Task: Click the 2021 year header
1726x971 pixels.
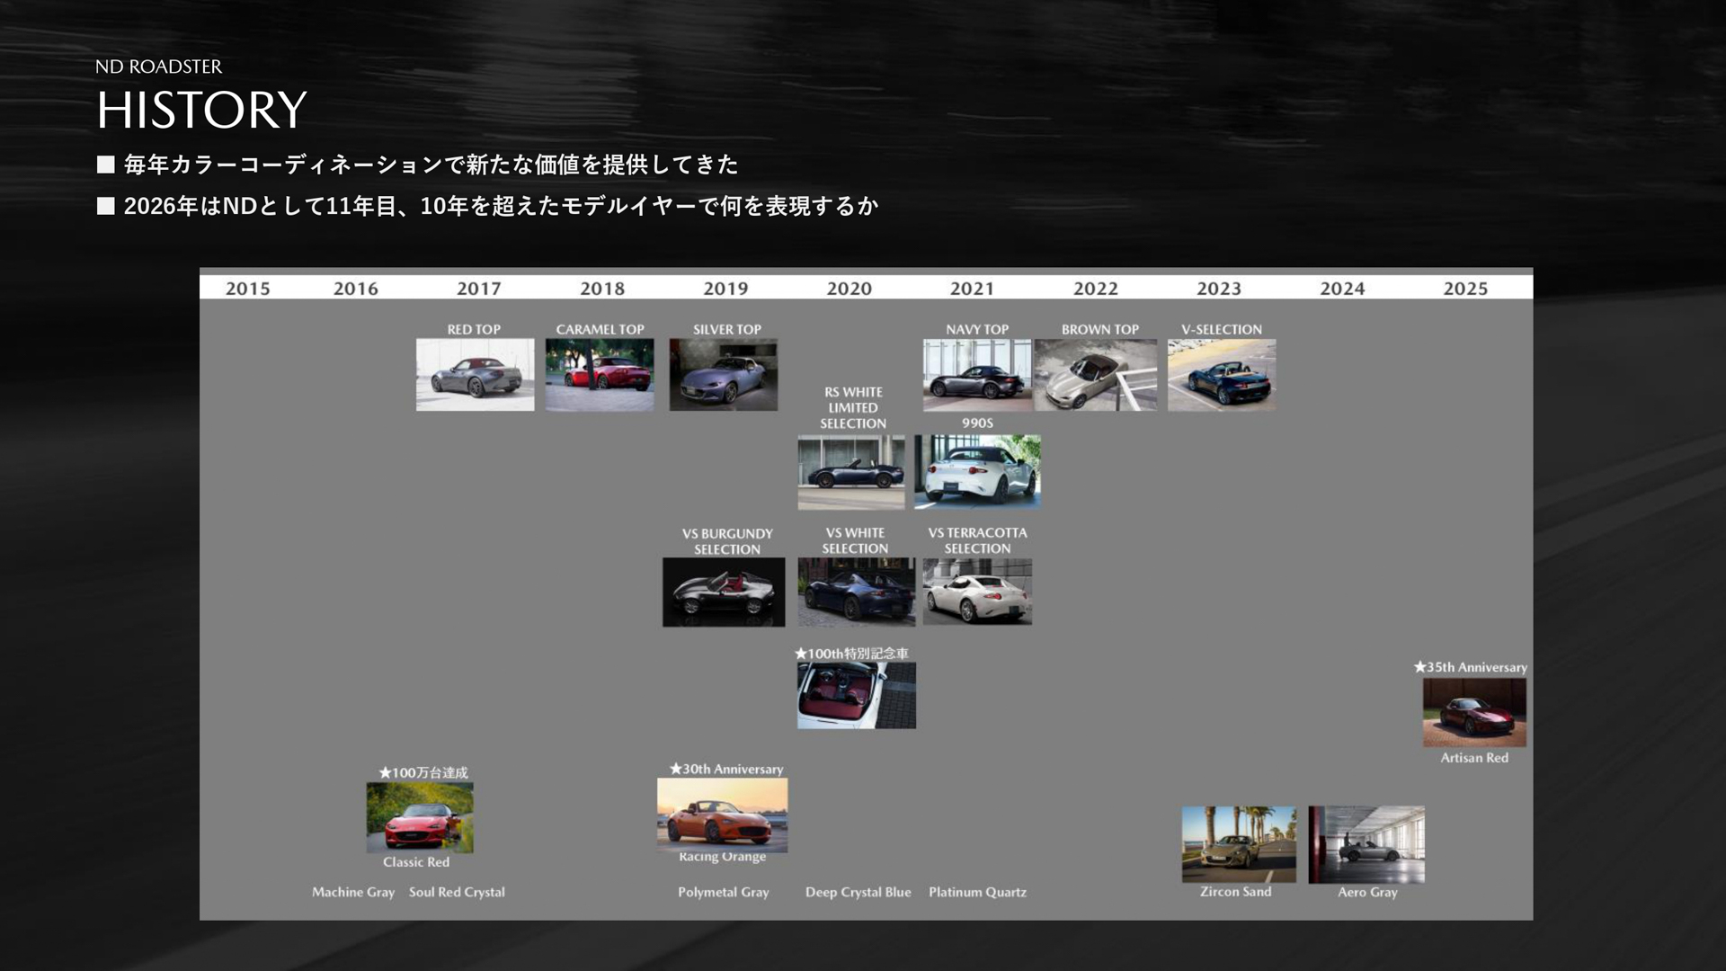Action: click(x=973, y=289)
